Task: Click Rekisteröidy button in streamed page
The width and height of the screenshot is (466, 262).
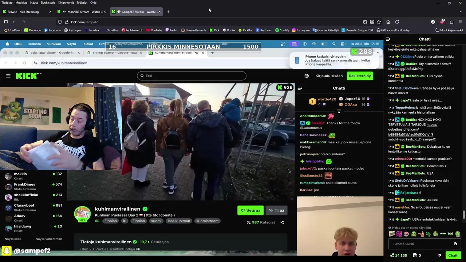Action: point(360,76)
